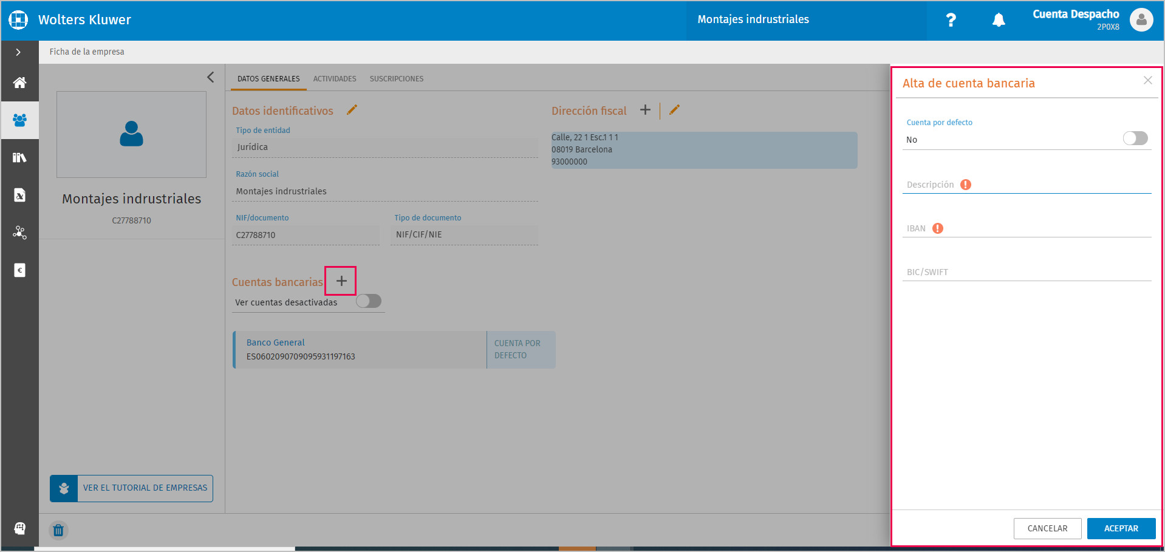The height and width of the screenshot is (552, 1165).
Task: Open the euro invoice icon in sidebar
Action: point(19,270)
